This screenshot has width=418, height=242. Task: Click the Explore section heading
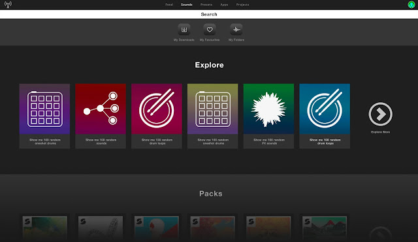(209, 65)
